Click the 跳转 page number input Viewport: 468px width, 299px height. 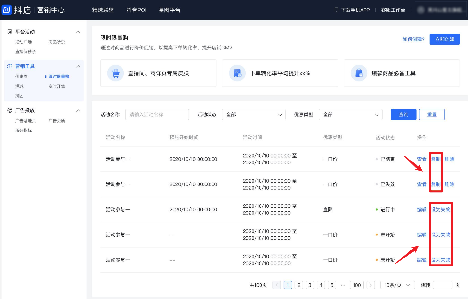click(x=442, y=285)
